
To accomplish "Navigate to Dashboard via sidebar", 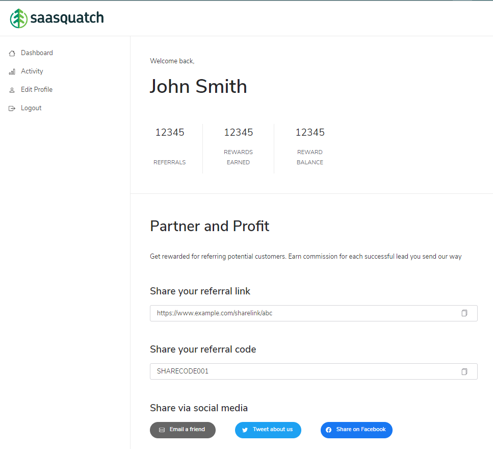I will coord(36,53).
